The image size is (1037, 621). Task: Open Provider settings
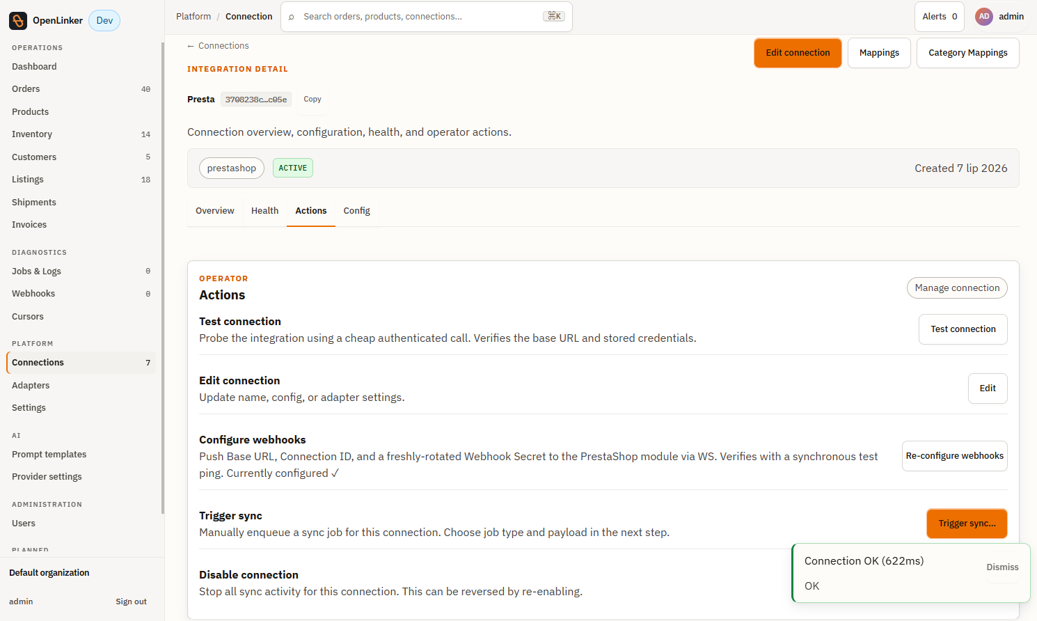81,477
